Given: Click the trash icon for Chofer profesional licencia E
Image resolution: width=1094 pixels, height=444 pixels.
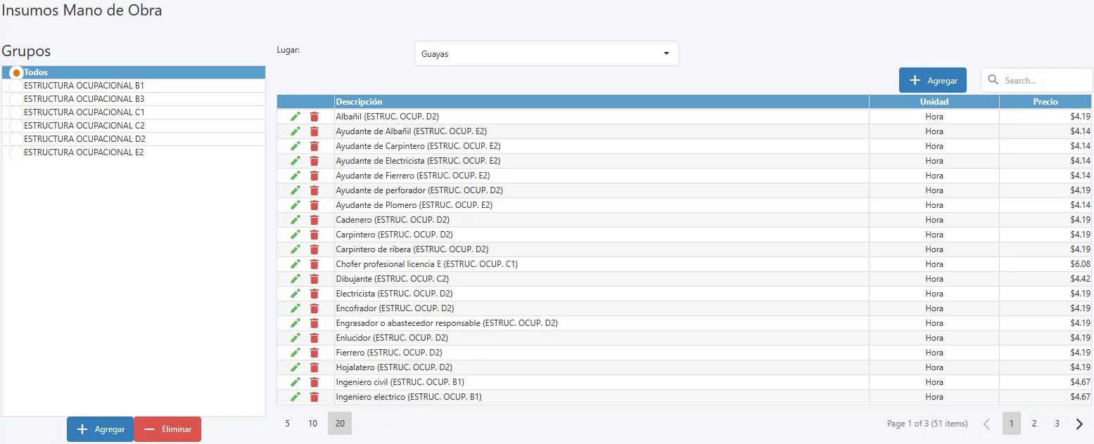Looking at the screenshot, I should click(314, 264).
